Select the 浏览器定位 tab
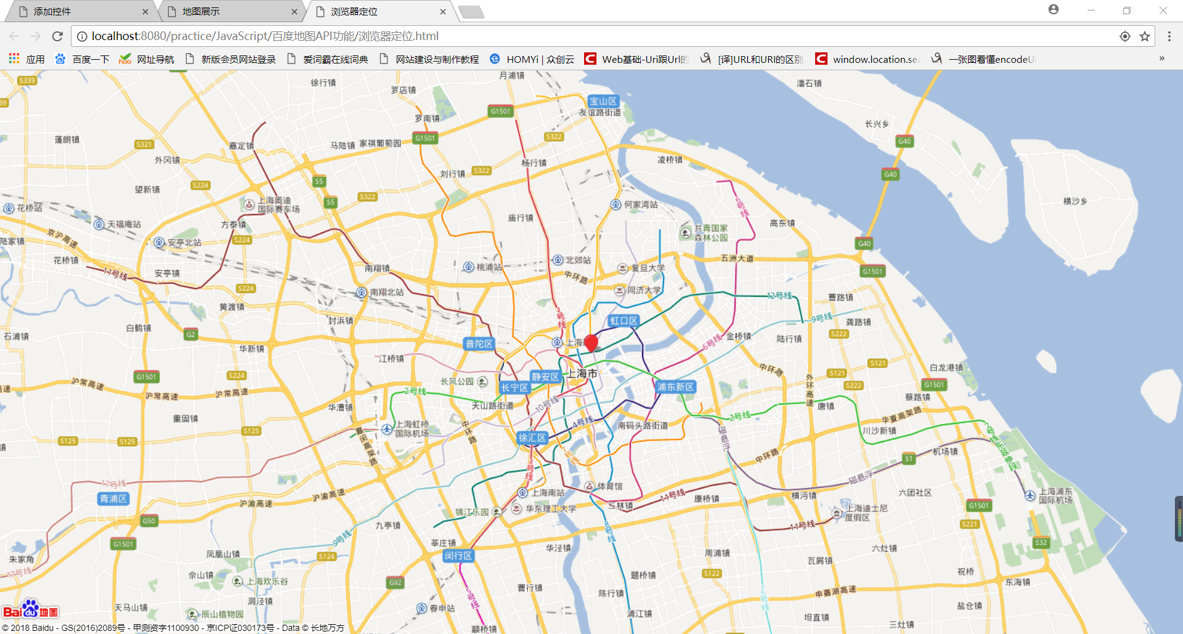The image size is (1183, 634). click(380, 12)
